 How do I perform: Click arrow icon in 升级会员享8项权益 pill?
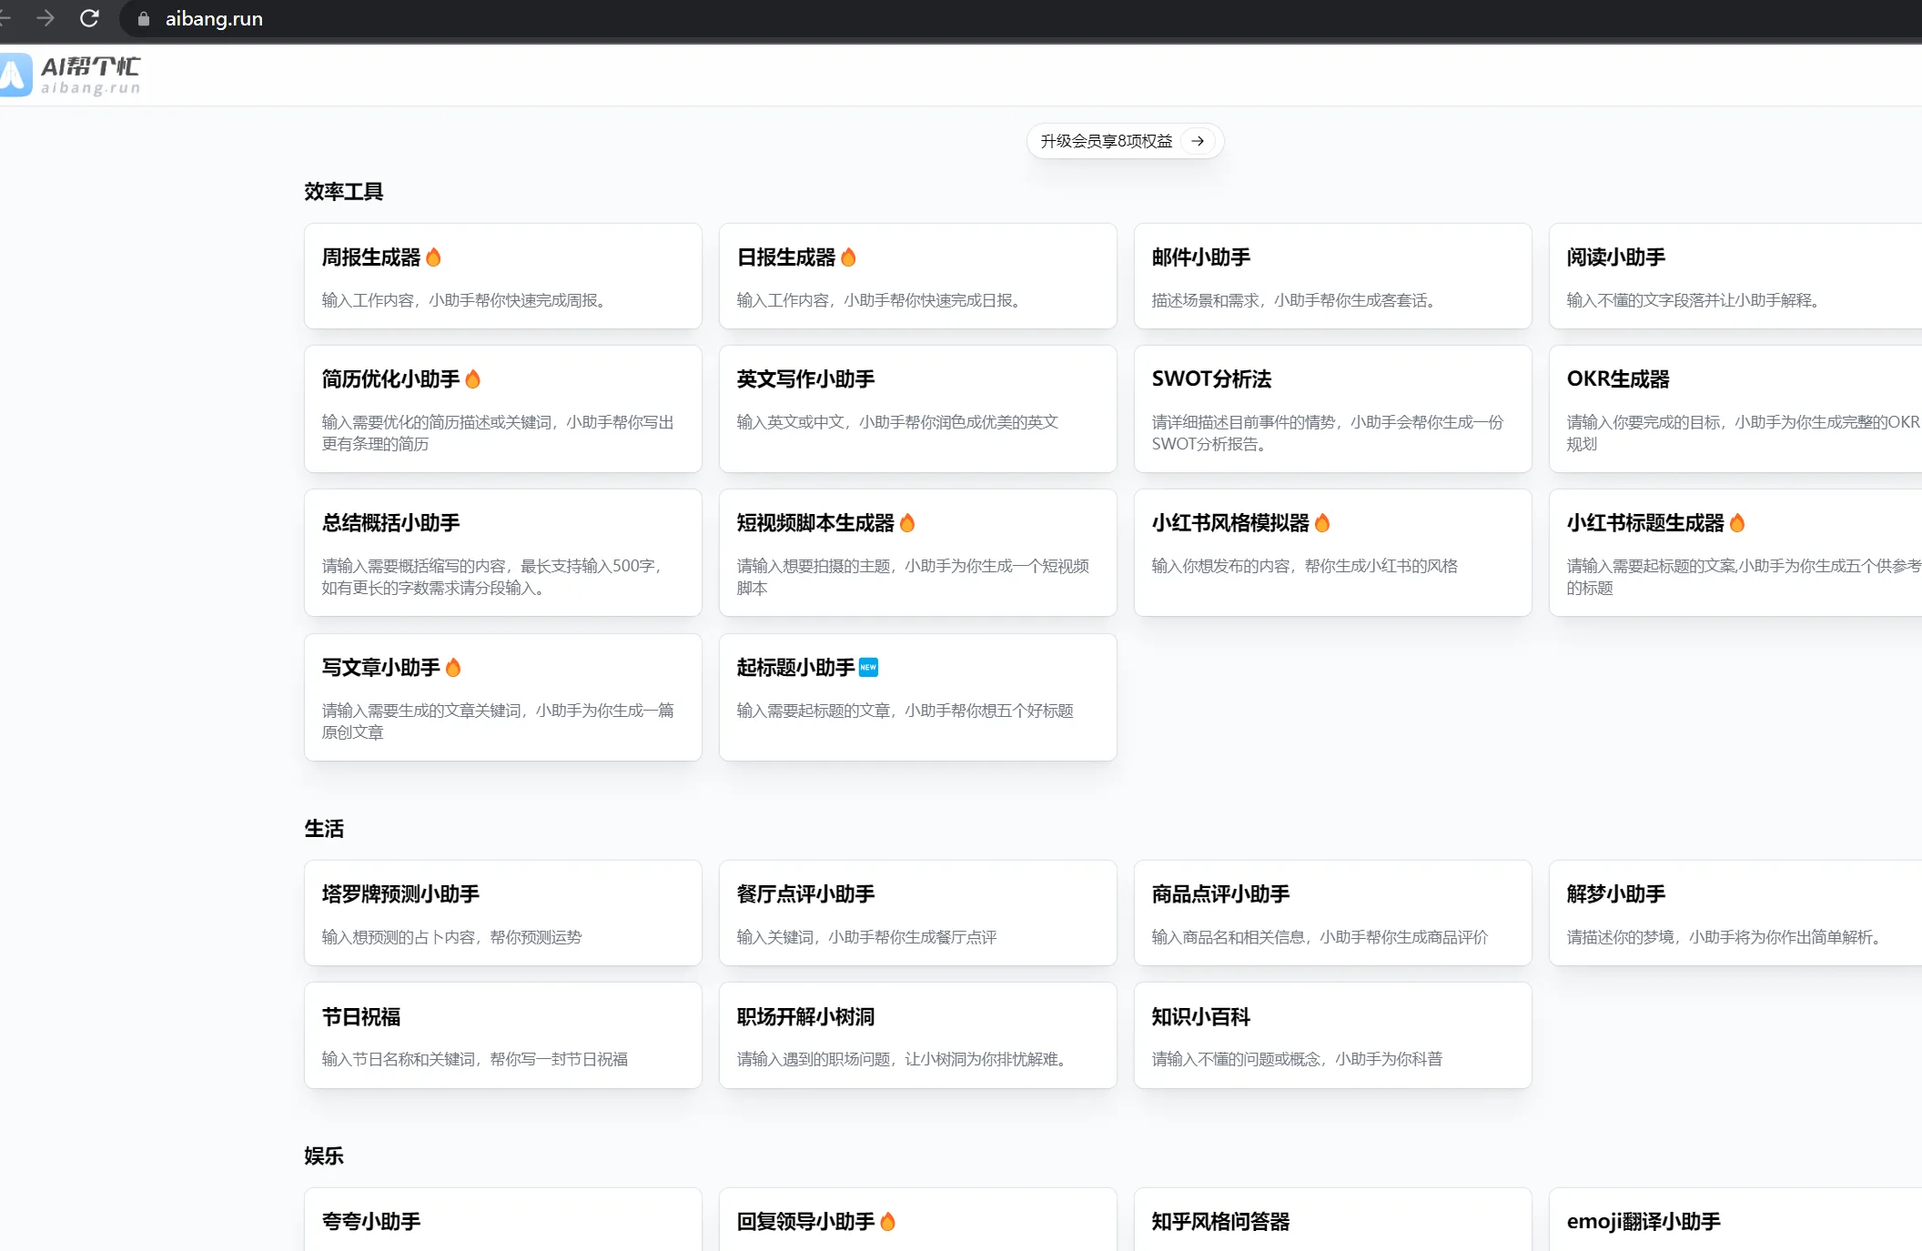(1198, 141)
